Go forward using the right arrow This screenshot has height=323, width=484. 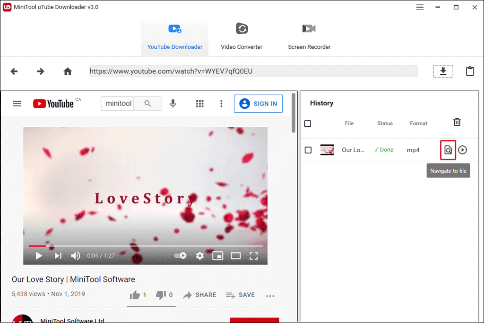(x=41, y=71)
